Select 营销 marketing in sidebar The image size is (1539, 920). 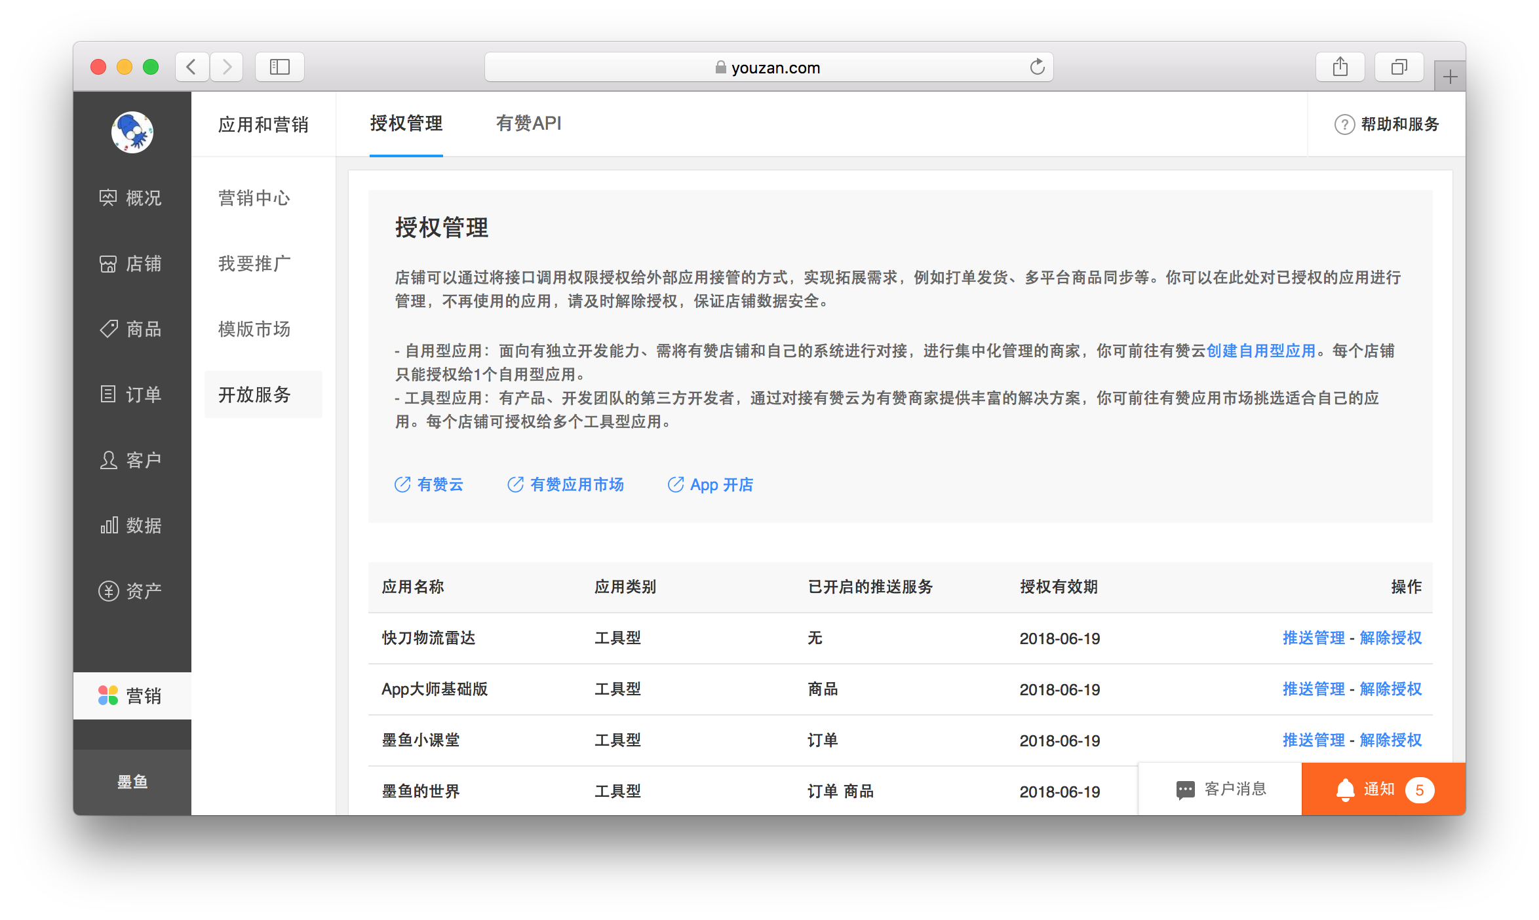coord(132,695)
